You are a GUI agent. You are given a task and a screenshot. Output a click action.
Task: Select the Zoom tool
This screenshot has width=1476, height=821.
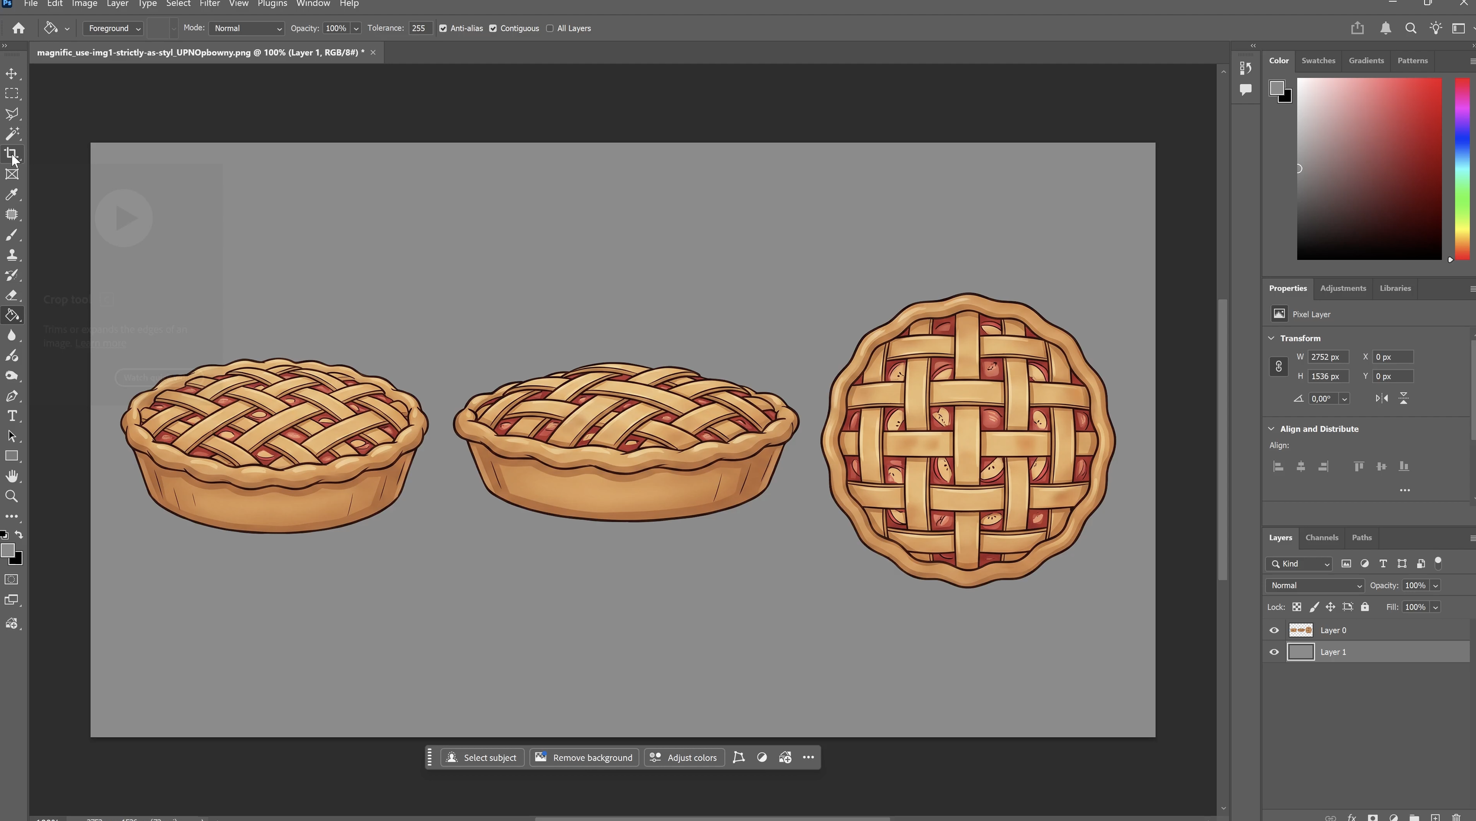pyautogui.click(x=12, y=497)
